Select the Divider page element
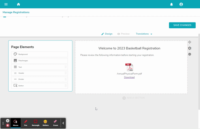This screenshot has height=129, width=200. pyautogui.click(x=39, y=79)
